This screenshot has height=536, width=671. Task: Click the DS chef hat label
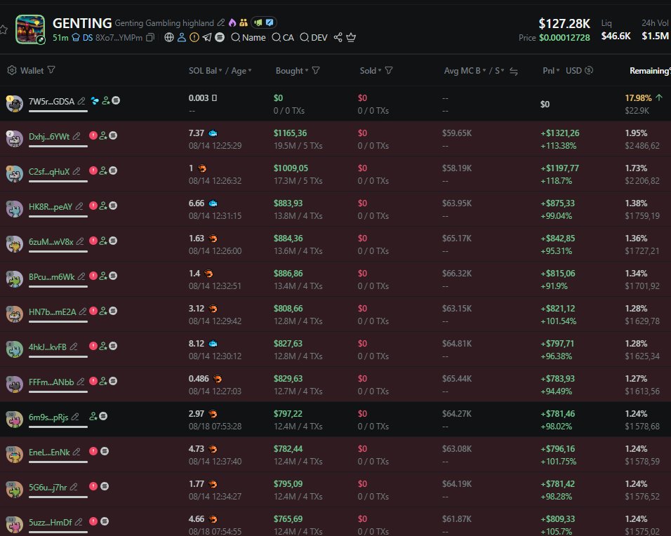tap(82, 38)
